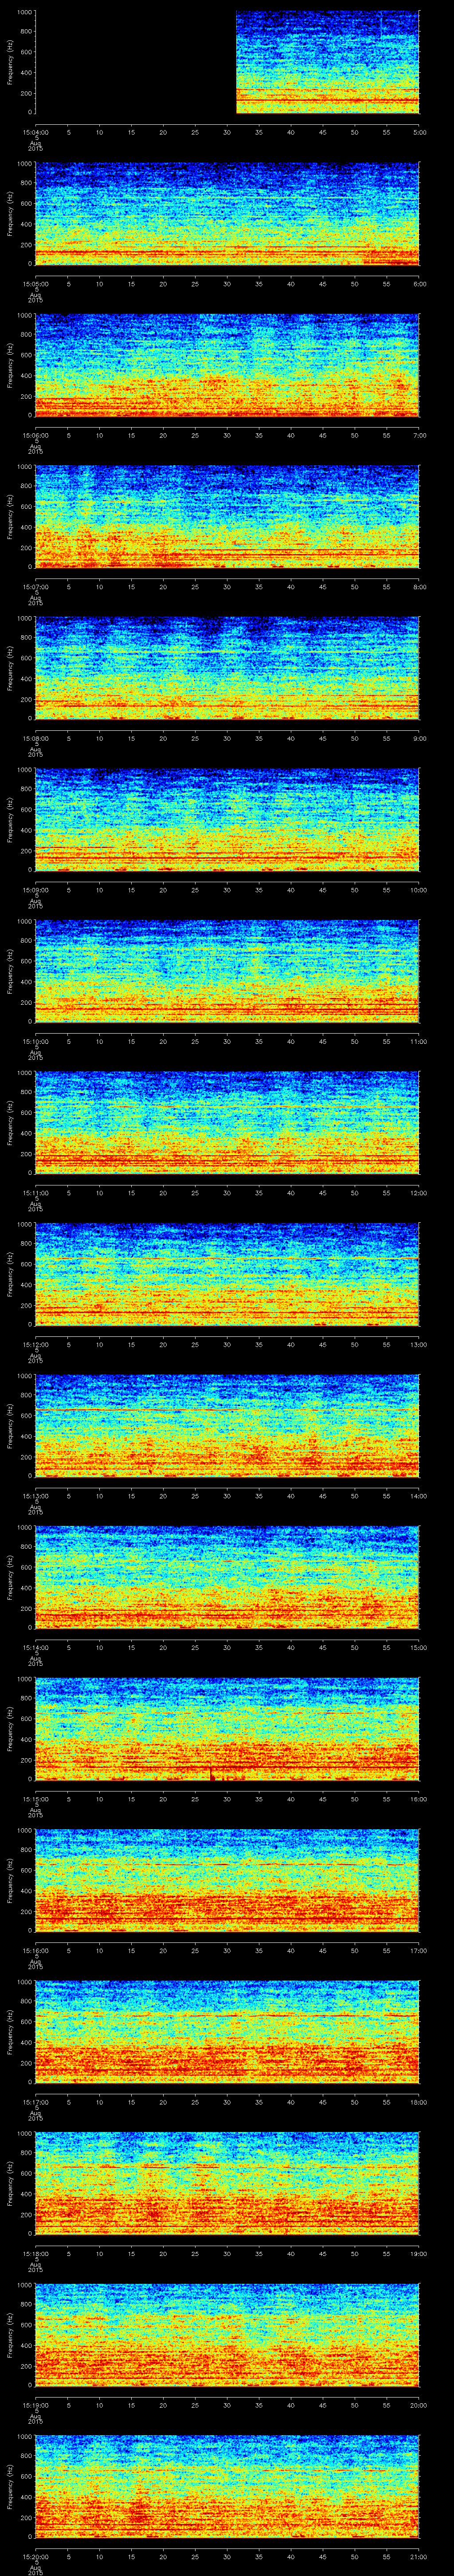
Task: Click the 12:00 end time label
Action: [x=418, y=1193]
